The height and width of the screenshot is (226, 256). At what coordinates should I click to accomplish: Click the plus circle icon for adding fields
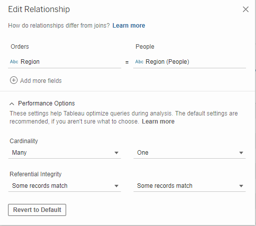[14, 80]
